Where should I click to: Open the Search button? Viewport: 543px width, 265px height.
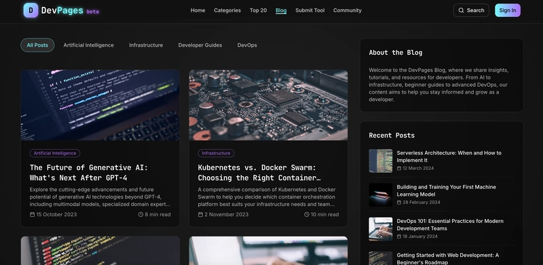tap(471, 10)
